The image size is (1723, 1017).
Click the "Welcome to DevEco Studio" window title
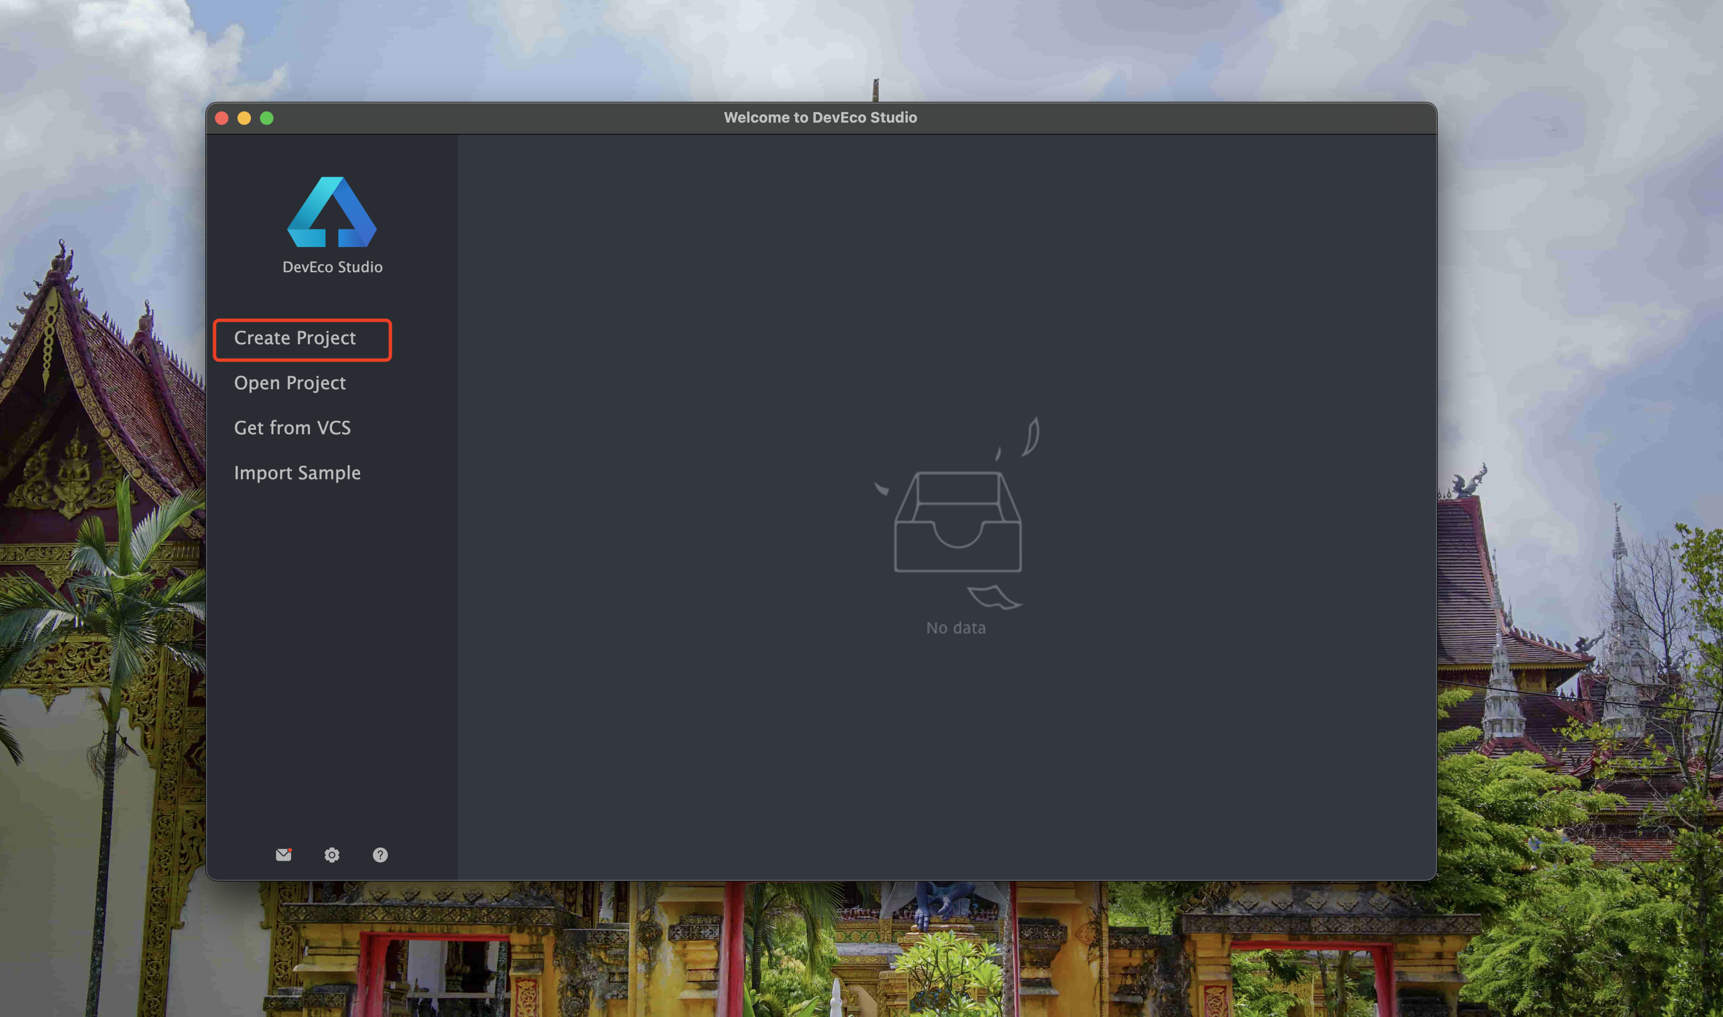(x=820, y=117)
